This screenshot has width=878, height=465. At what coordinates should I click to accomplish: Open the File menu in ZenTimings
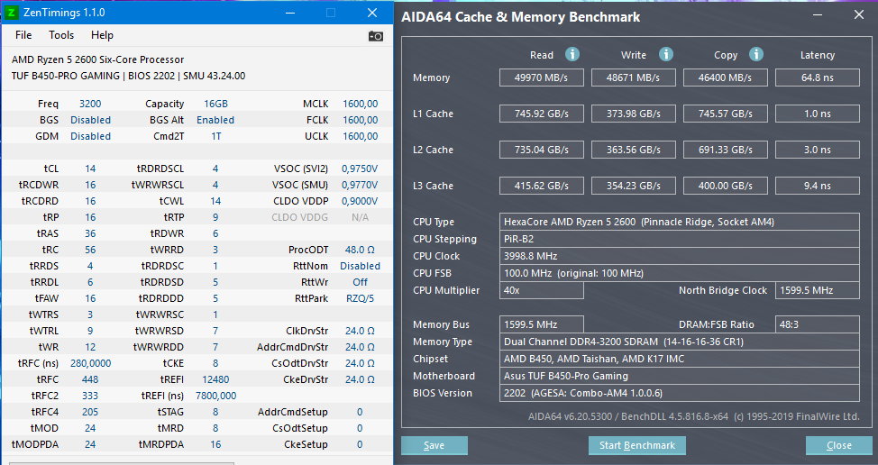23,34
